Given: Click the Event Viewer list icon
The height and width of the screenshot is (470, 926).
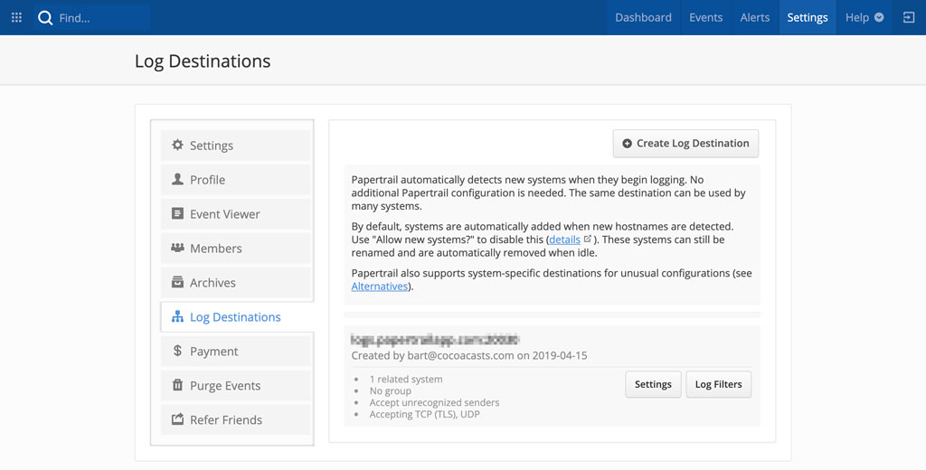Looking at the screenshot, I should click(x=177, y=213).
